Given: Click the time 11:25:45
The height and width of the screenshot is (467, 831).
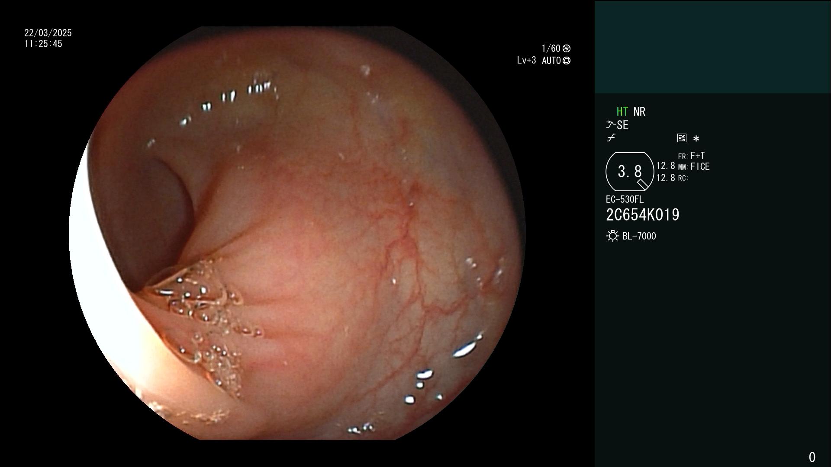Looking at the screenshot, I should [x=43, y=44].
